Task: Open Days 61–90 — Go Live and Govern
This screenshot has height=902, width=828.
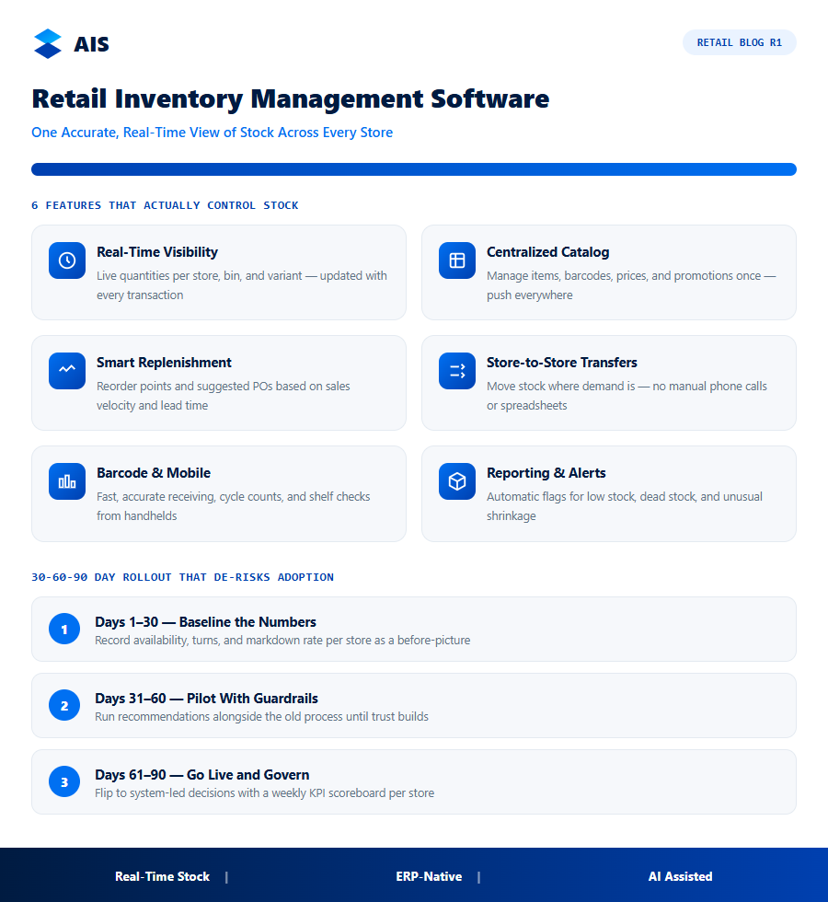Action: click(414, 781)
